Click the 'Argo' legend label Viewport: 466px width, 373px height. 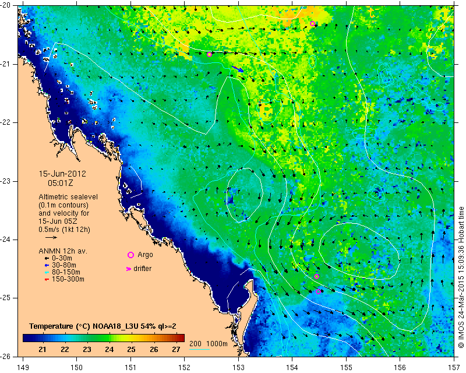click(145, 255)
